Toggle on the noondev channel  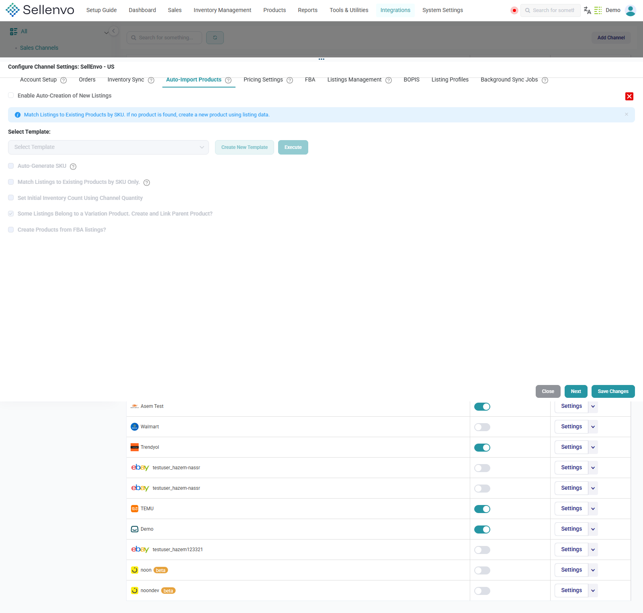click(482, 591)
